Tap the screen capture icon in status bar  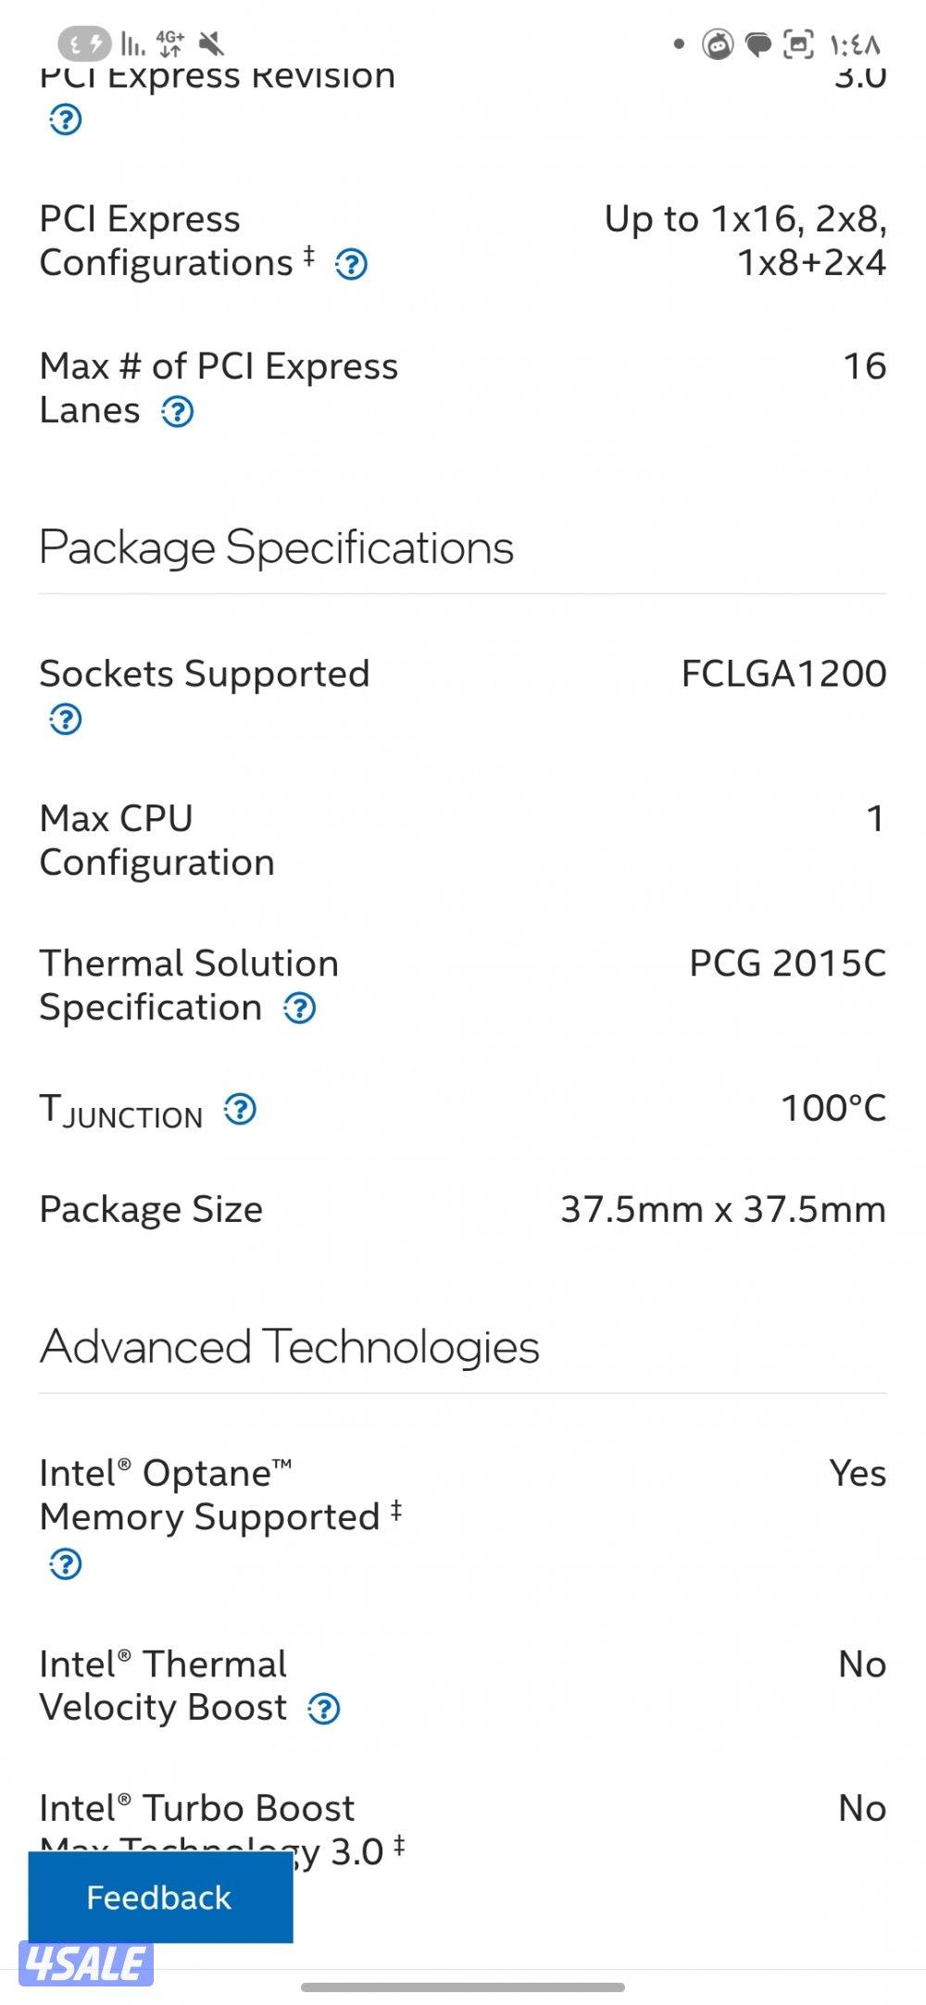pos(798,43)
